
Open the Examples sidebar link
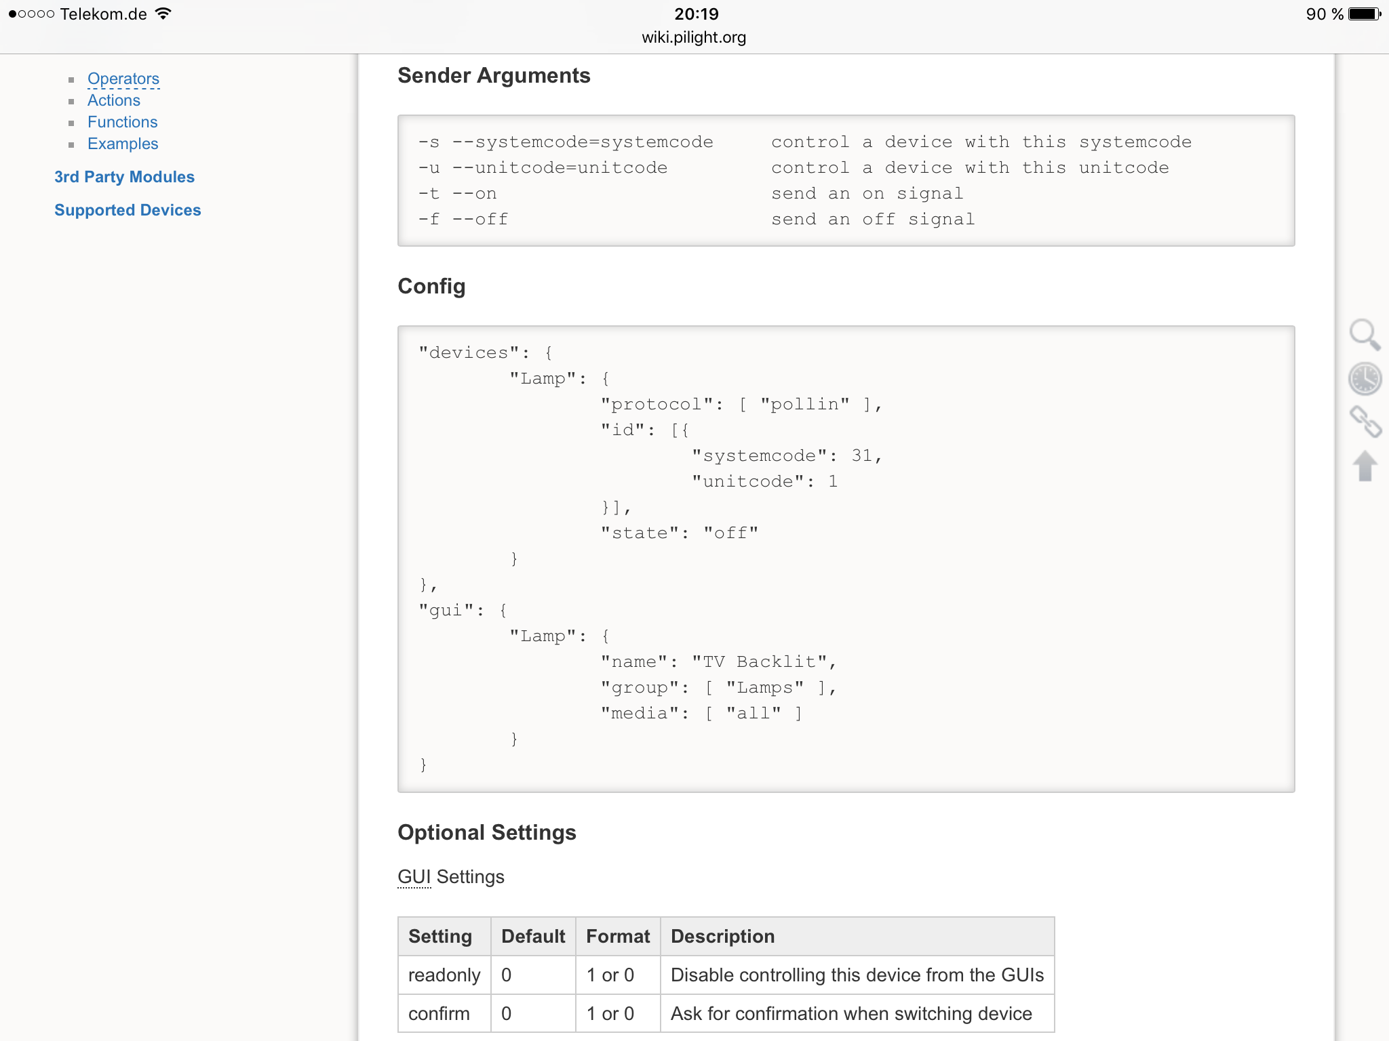click(122, 144)
